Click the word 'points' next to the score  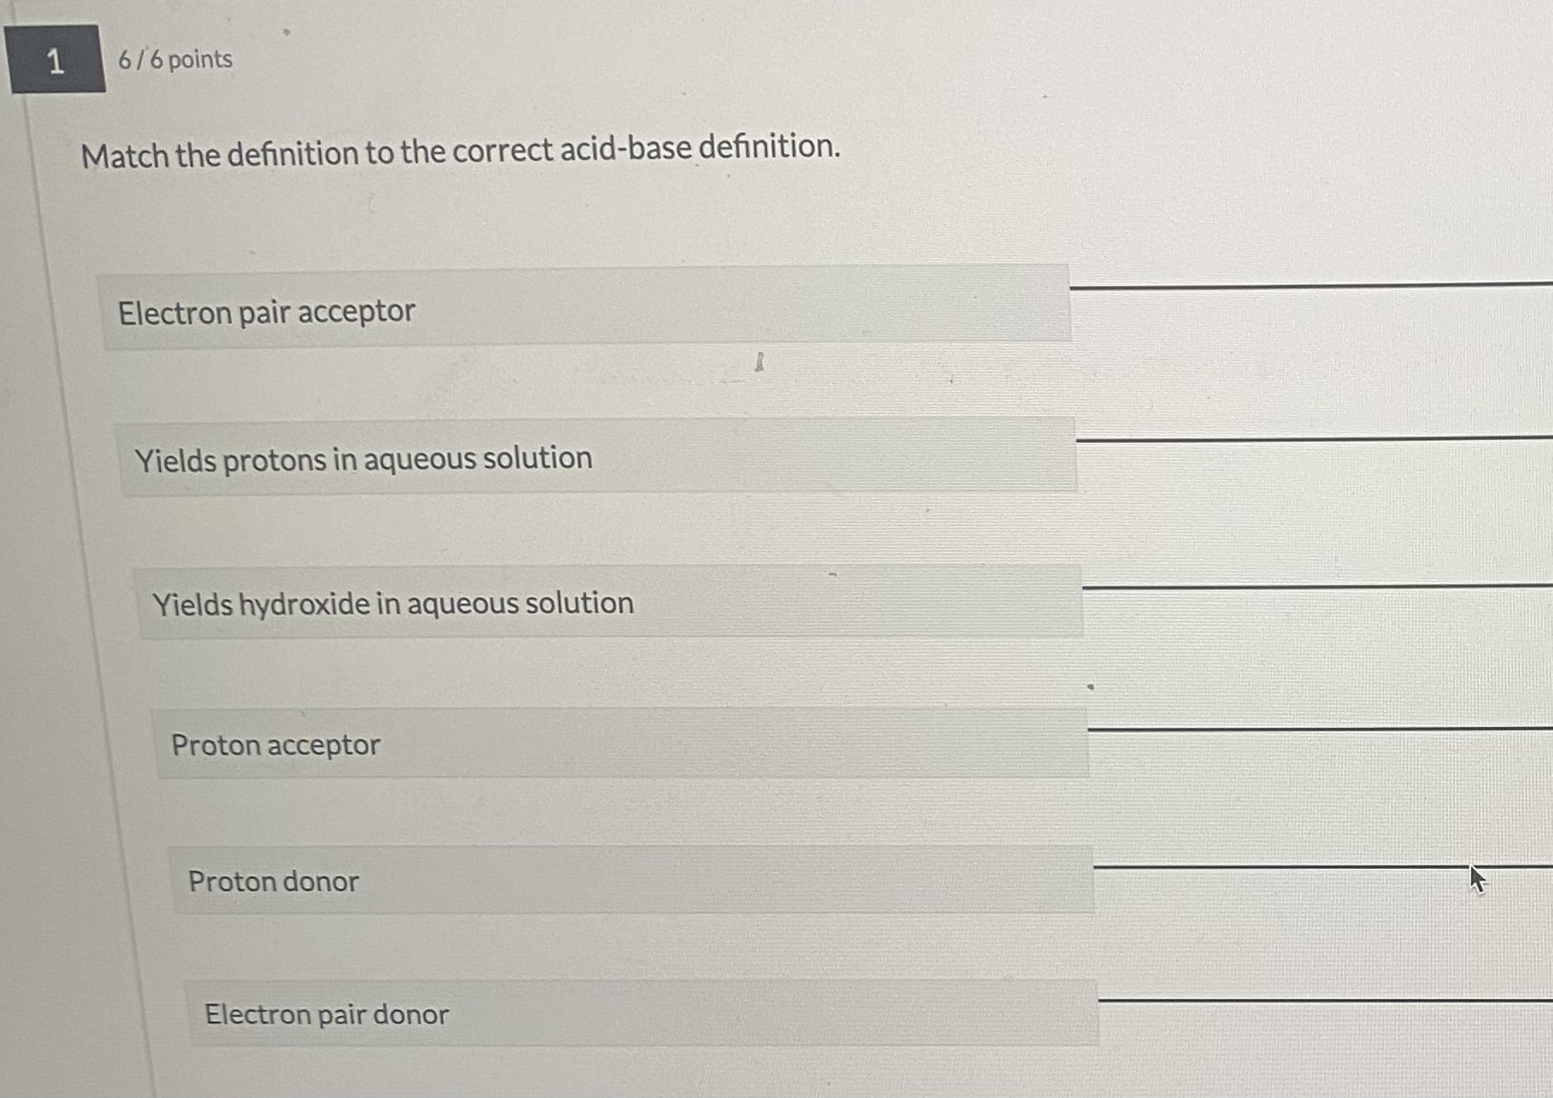(x=200, y=59)
